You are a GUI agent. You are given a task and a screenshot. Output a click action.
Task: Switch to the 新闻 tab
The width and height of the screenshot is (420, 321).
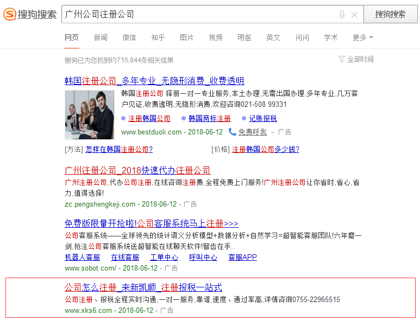(x=101, y=37)
